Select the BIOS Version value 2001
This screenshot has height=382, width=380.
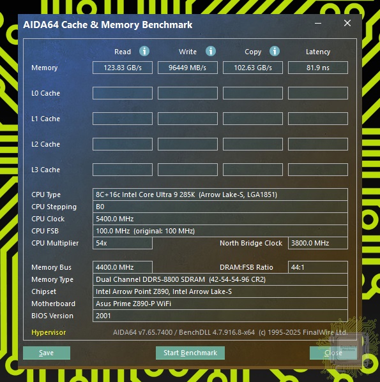(220, 316)
